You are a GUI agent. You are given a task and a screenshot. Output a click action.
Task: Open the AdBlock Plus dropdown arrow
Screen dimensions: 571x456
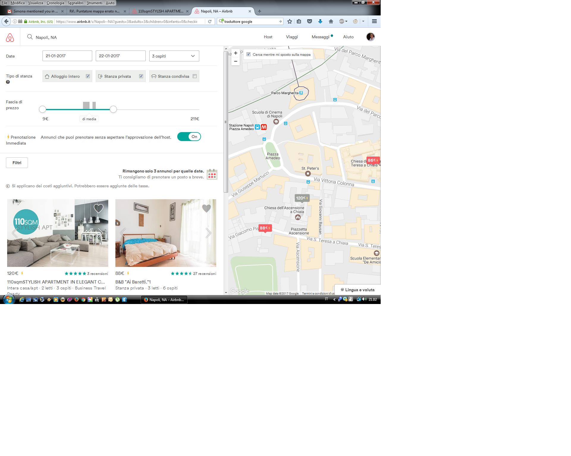[346, 21]
